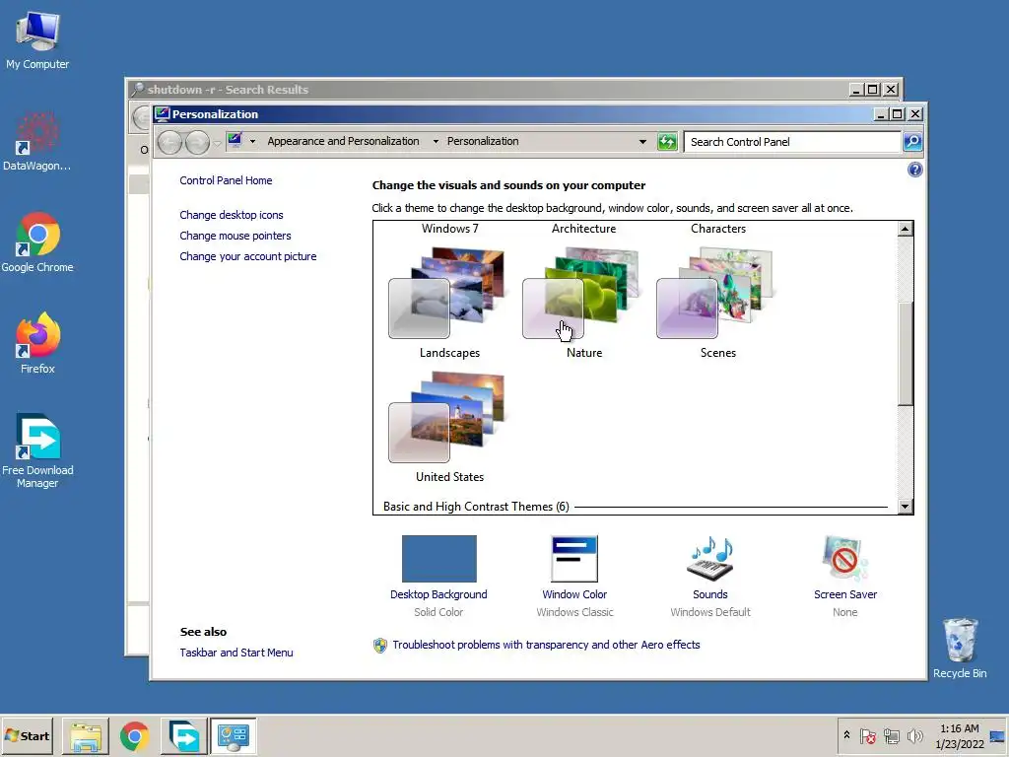
Task: Open taskbar clock showing 1:16 AM
Action: (x=960, y=736)
